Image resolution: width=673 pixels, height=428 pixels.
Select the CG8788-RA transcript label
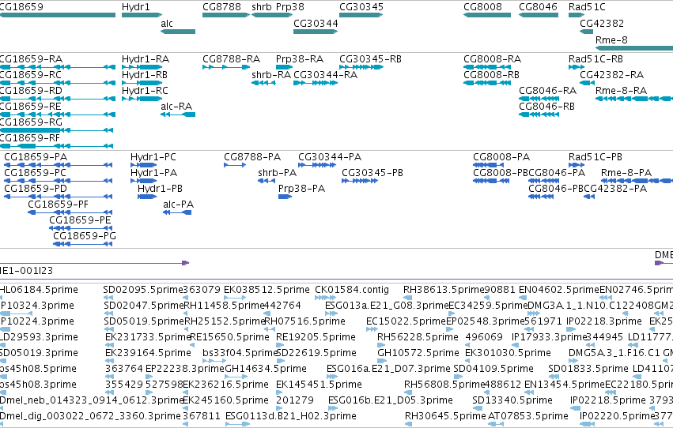[x=232, y=58]
